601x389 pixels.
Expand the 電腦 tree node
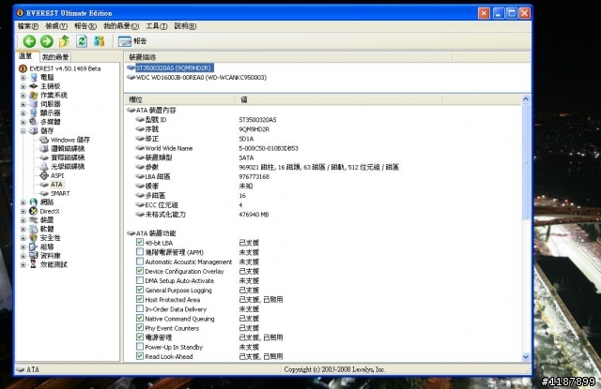tap(23, 78)
